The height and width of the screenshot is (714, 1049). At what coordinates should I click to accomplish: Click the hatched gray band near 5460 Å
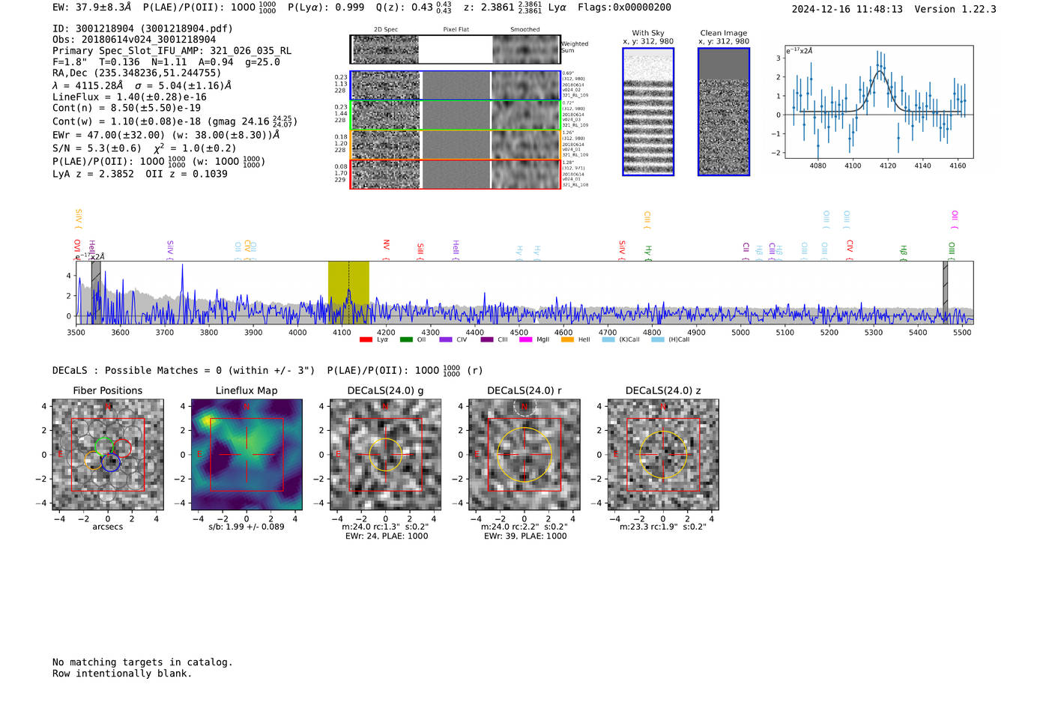point(946,292)
